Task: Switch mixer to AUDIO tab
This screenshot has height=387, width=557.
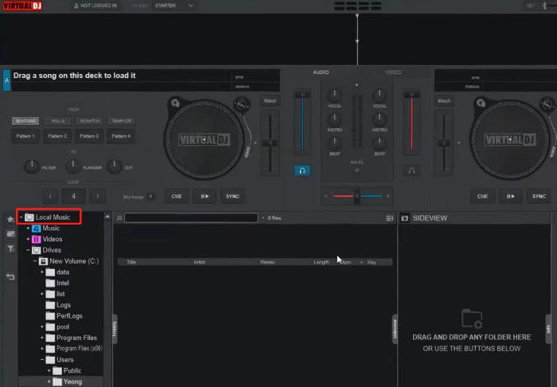Action: (x=321, y=72)
